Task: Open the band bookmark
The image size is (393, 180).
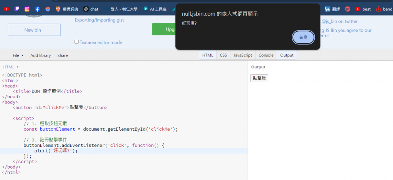Action: [384, 9]
